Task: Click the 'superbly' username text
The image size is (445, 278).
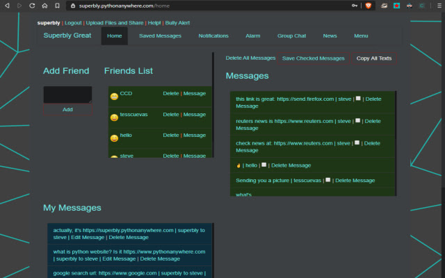Action: pyautogui.click(x=49, y=23)
